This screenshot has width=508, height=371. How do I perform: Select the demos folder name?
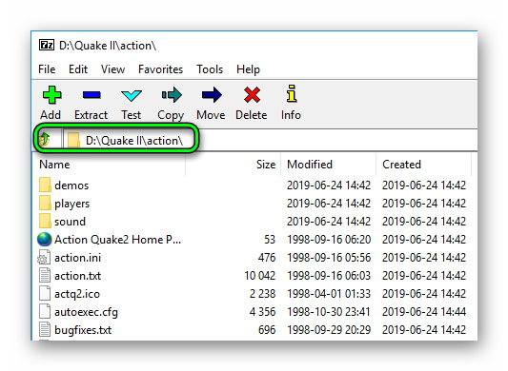71,185
